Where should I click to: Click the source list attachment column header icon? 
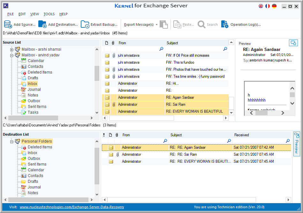pyautogui.click(x=113, y=43)
